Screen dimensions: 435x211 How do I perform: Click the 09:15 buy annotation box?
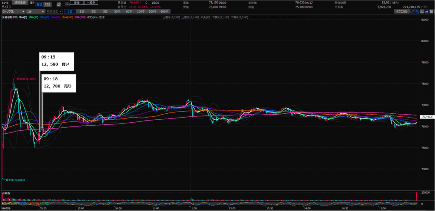[x=57, y=61]
